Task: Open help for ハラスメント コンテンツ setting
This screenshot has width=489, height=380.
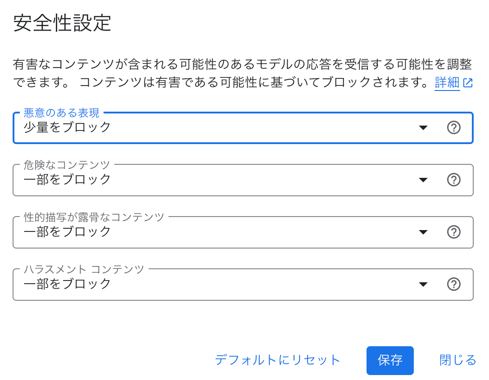Action: pyautogui.click(x=454, y=284)
